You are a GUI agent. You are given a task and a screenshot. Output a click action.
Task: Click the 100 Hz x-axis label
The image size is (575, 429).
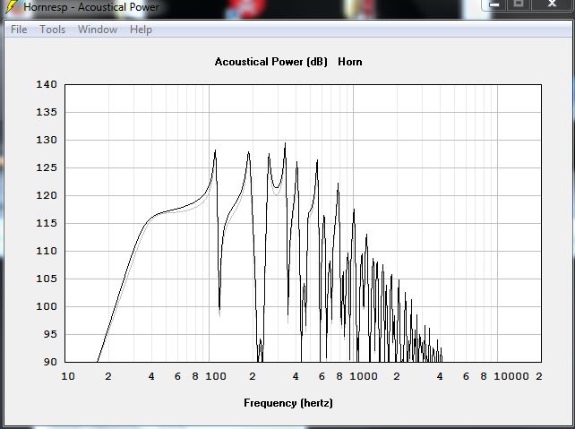(216, 376)
